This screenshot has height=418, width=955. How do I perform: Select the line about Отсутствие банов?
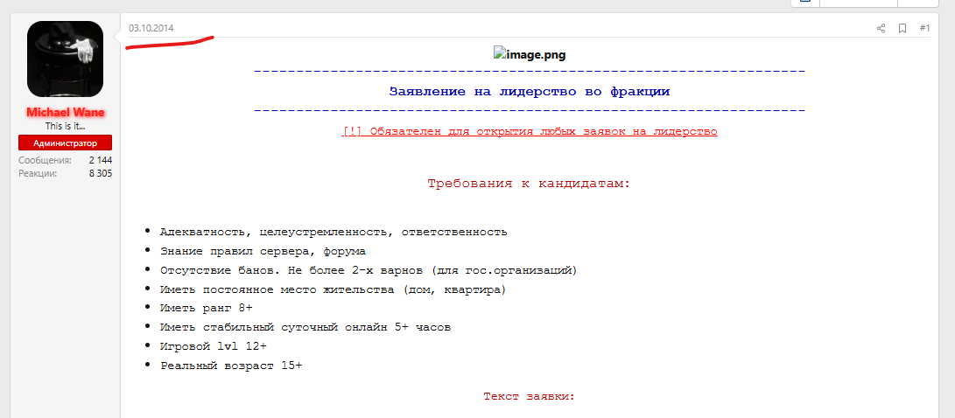(x=369, y=270)
